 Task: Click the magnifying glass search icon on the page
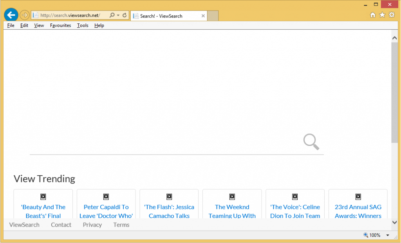point(311,142)
